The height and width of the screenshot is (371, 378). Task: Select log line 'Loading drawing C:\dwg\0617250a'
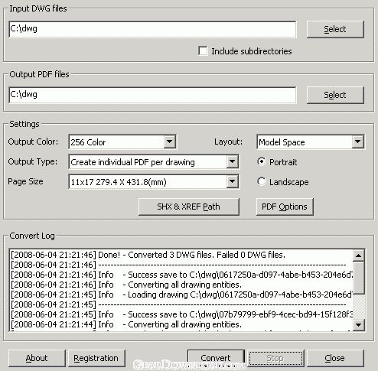point(181,295)
